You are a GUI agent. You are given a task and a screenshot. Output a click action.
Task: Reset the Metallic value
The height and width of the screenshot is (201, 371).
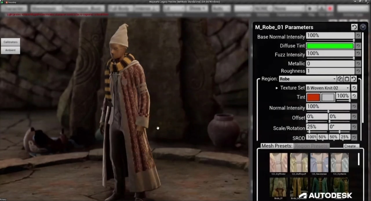tap(358, 64)
